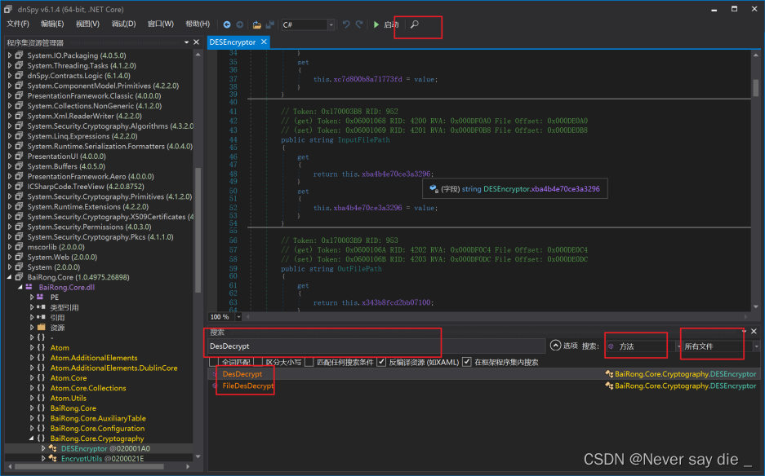The image size is (765, 476).
Task: Click the OutFilePath property name in code
Action: pos(359,268)
